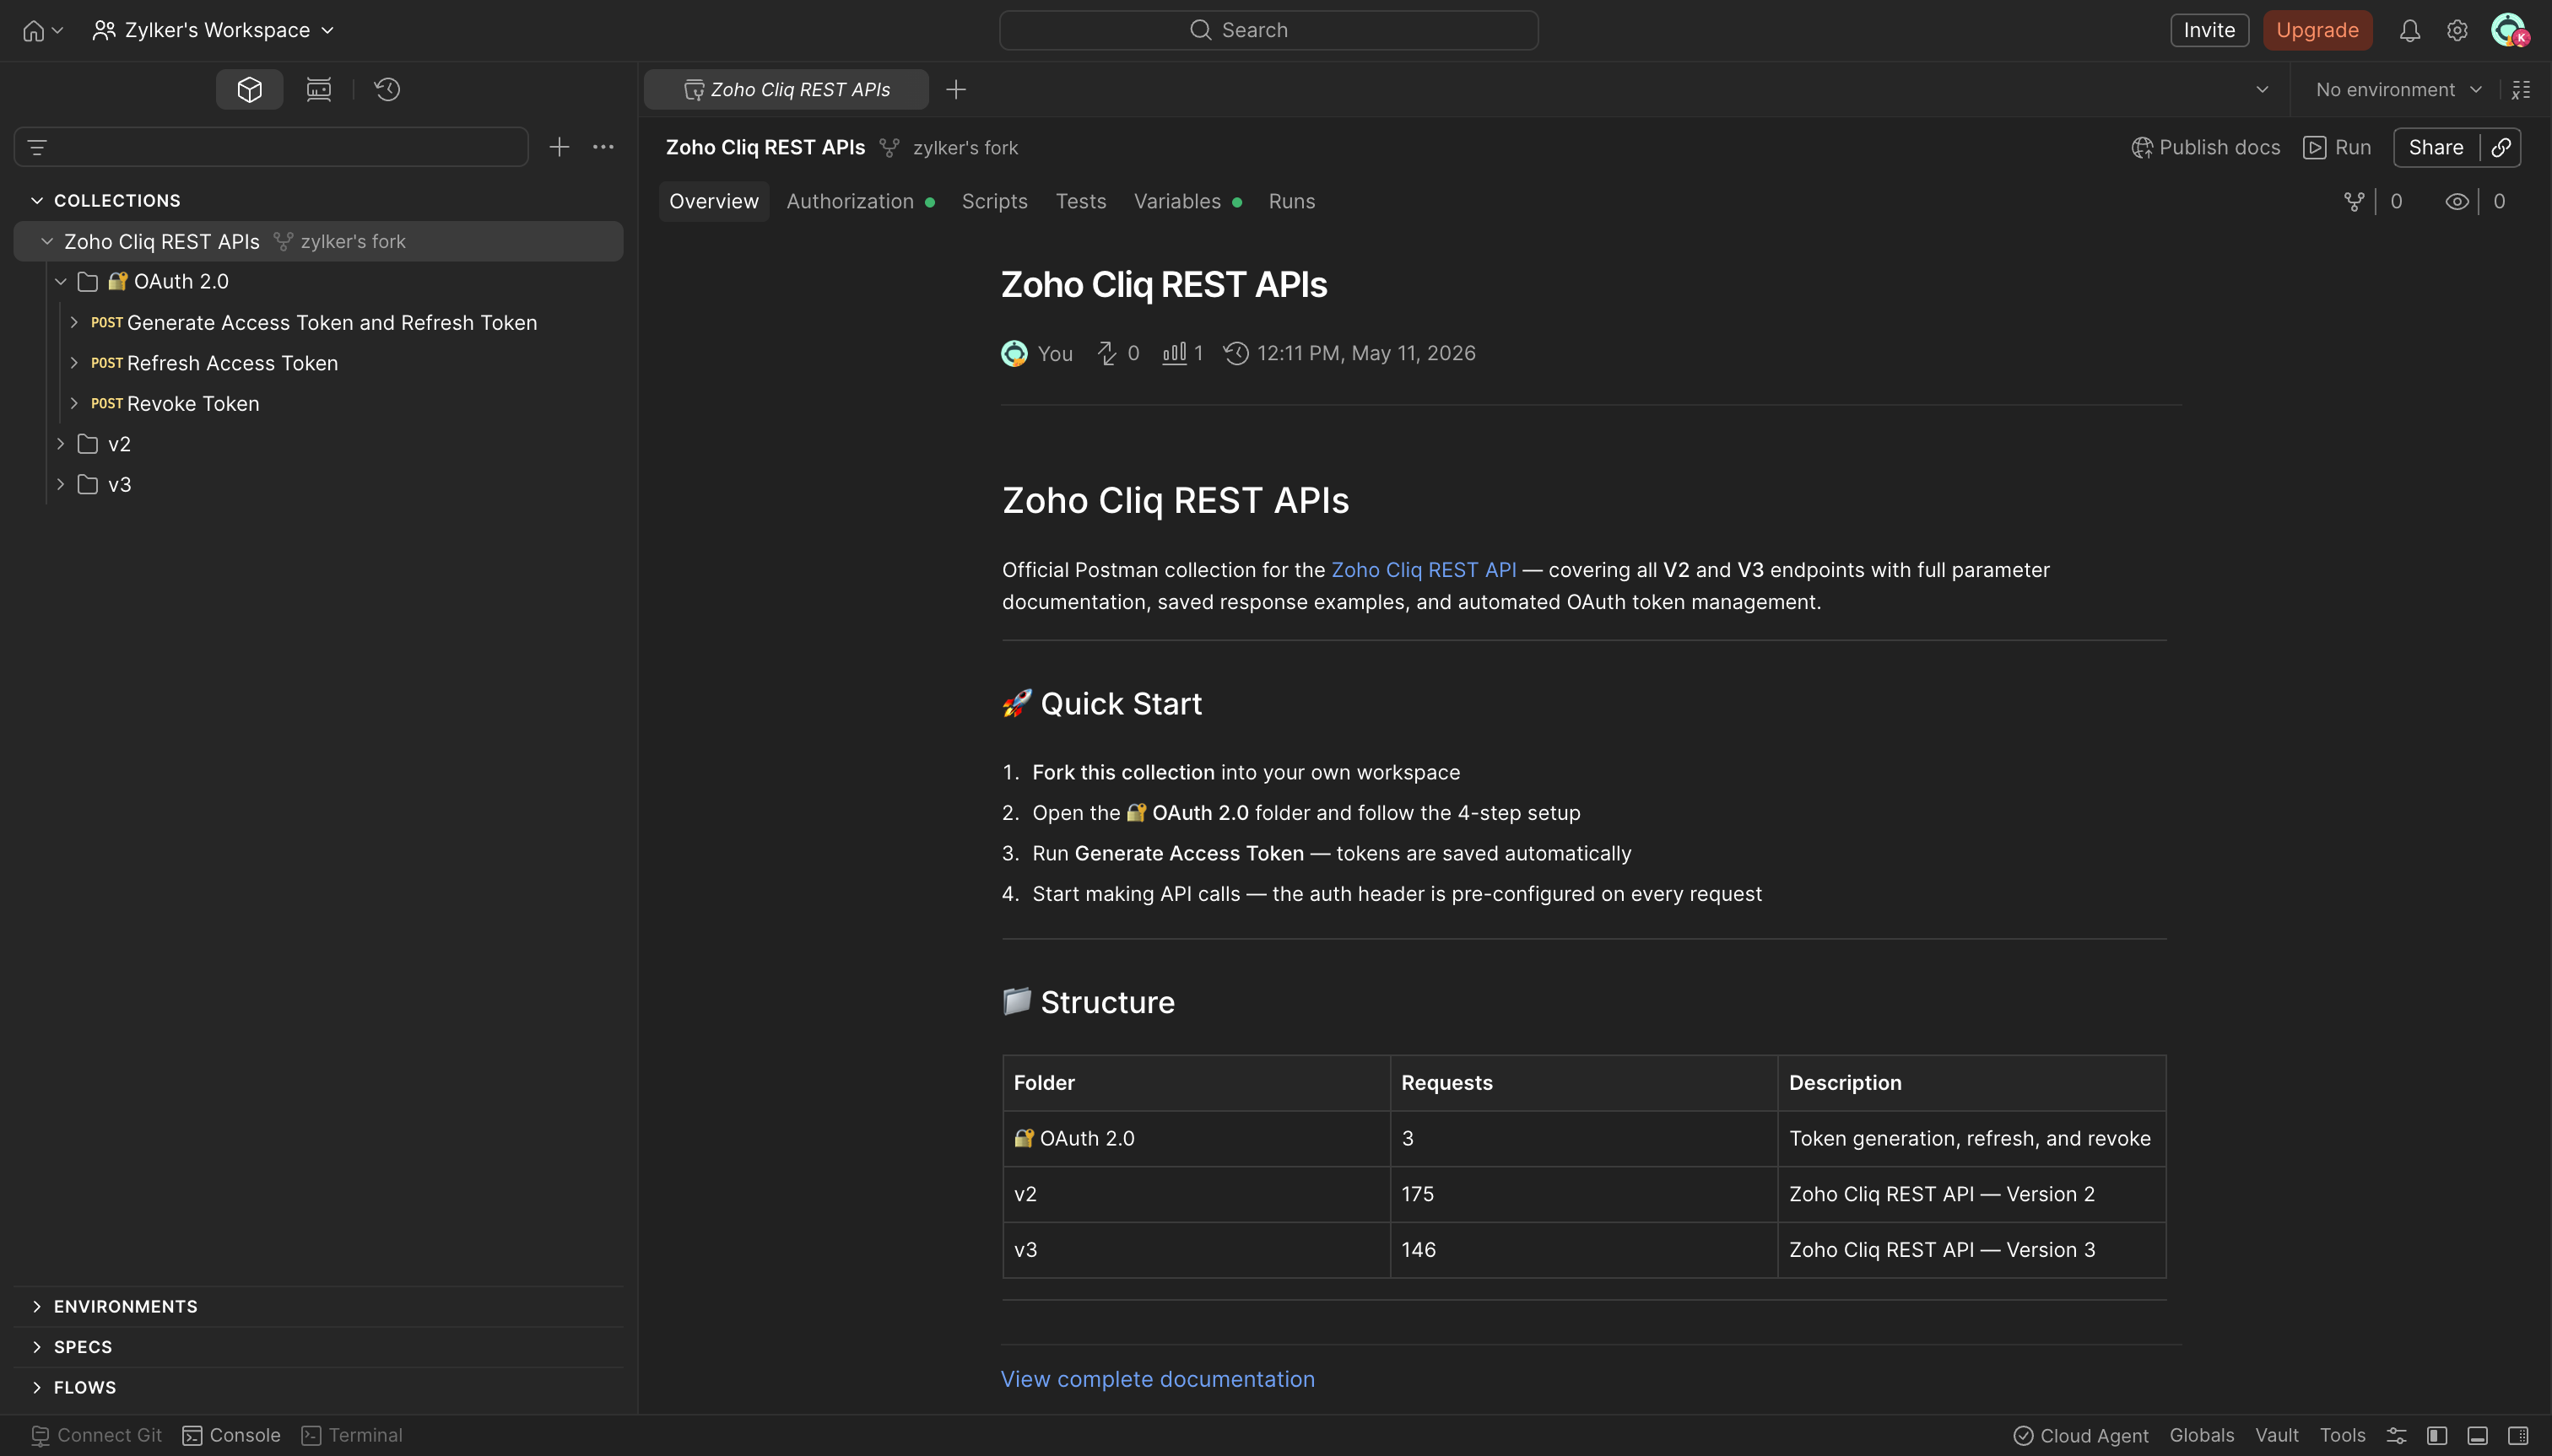Switch to the Scripts tab
The height and width of the screenshot is (1456, 2552).
[x=994, y=202]
